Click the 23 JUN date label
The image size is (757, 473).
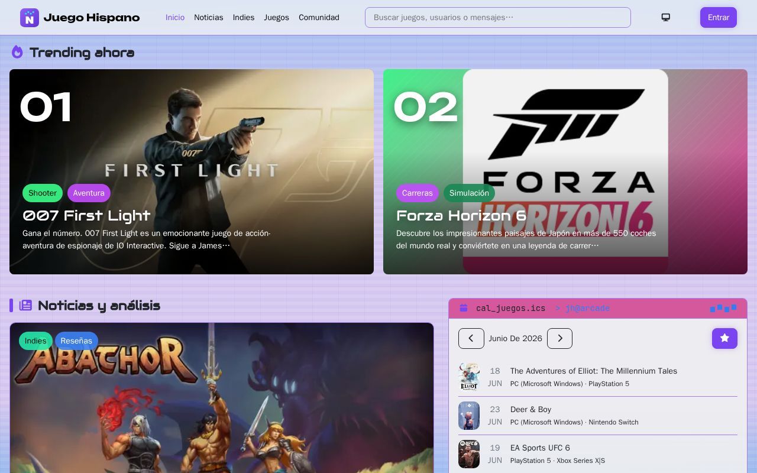point(495,416)
